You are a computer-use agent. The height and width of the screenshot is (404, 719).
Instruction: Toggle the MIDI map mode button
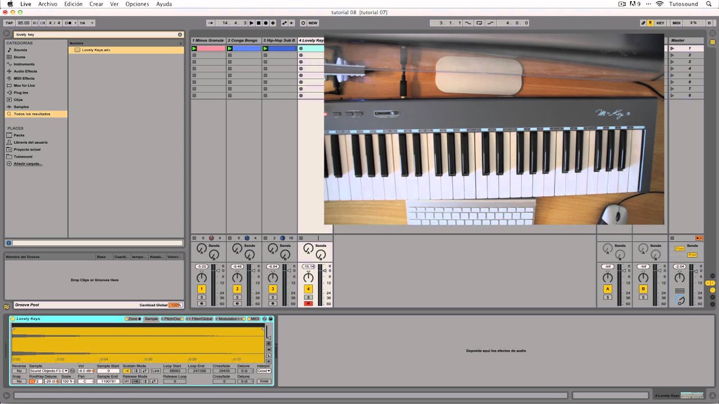[676, 23]
